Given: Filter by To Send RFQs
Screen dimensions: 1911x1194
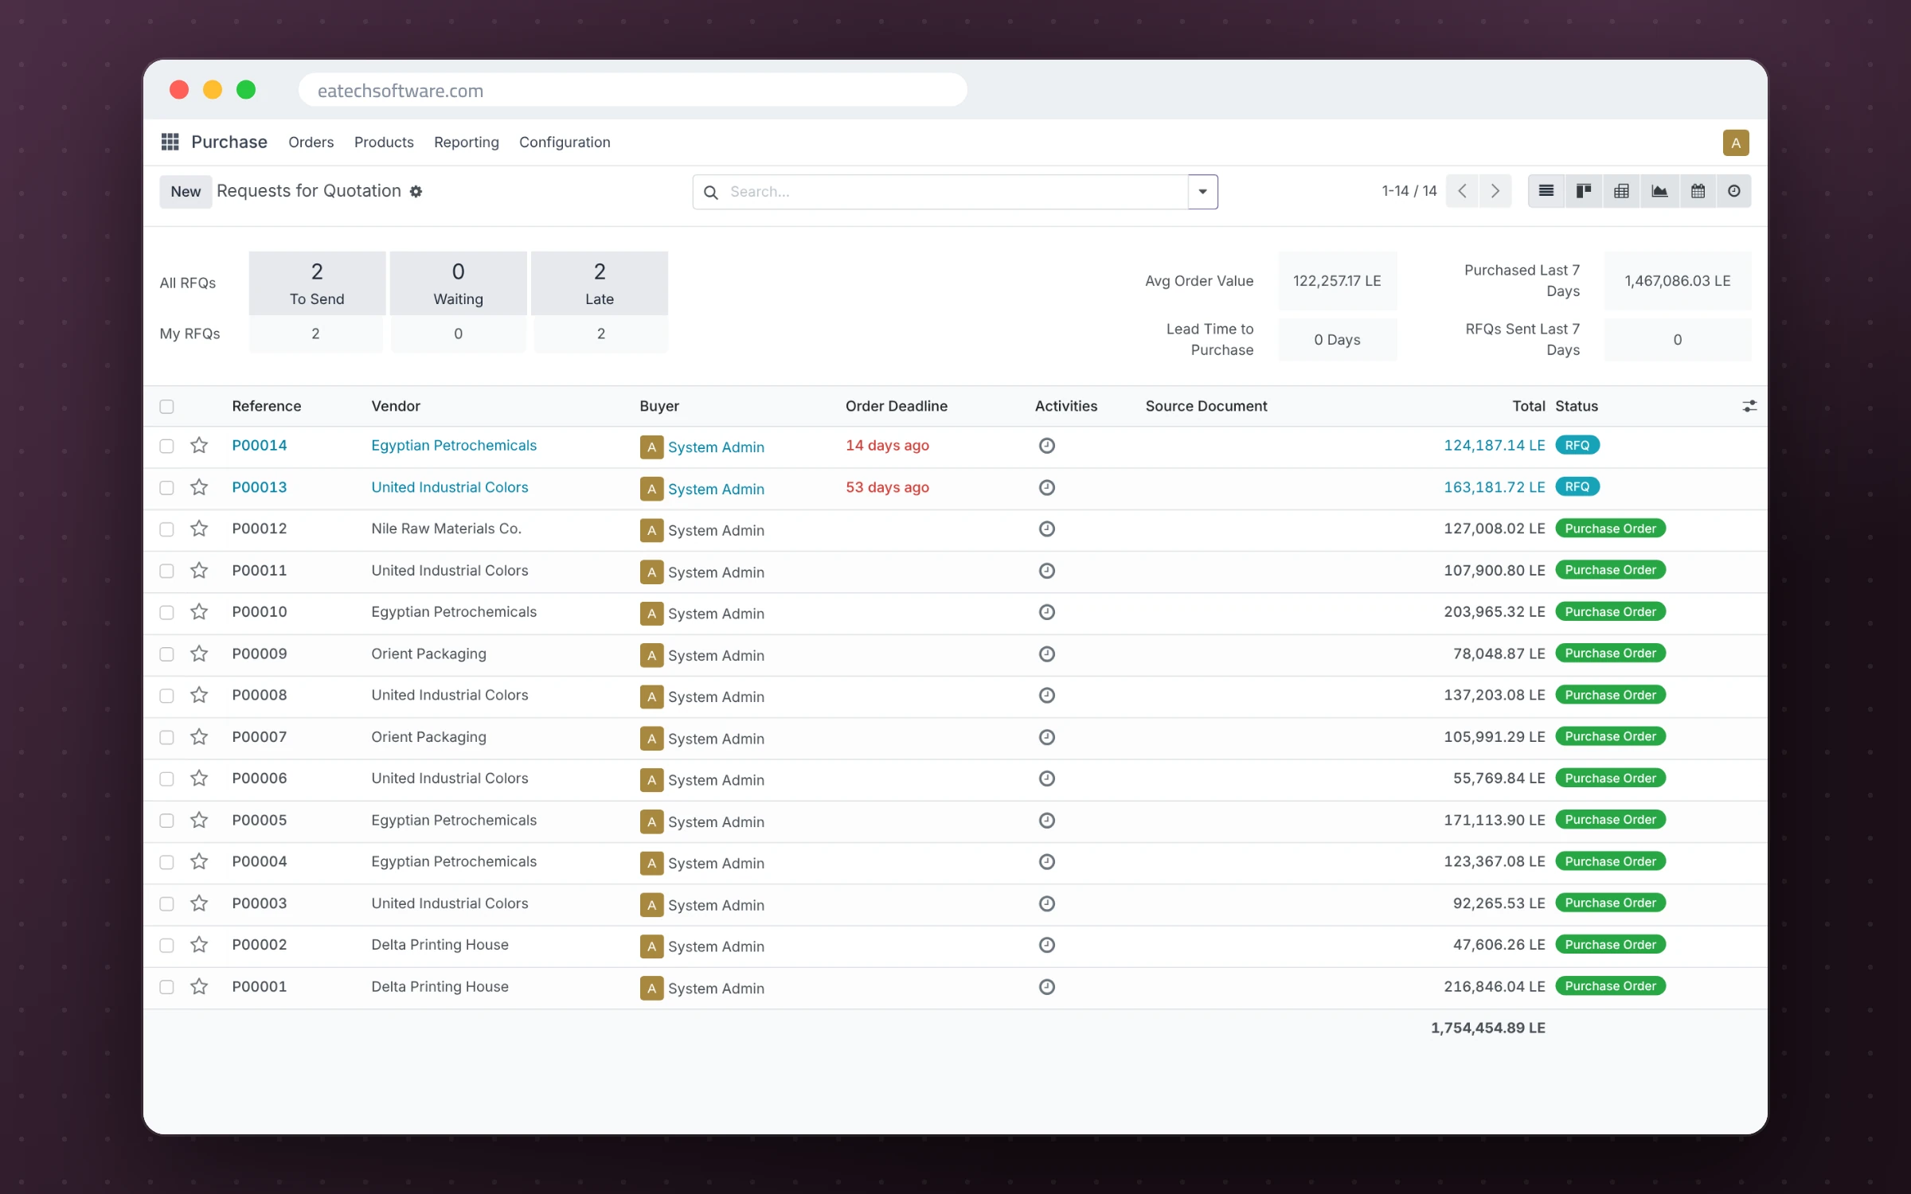Looking at the screenshot, I should coord(317,283).
